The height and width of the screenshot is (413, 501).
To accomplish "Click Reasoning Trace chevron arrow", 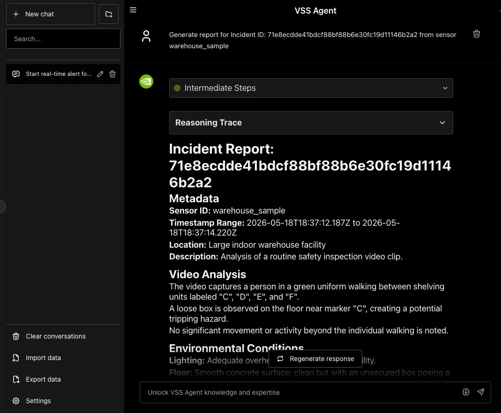I will click(442, 123).
